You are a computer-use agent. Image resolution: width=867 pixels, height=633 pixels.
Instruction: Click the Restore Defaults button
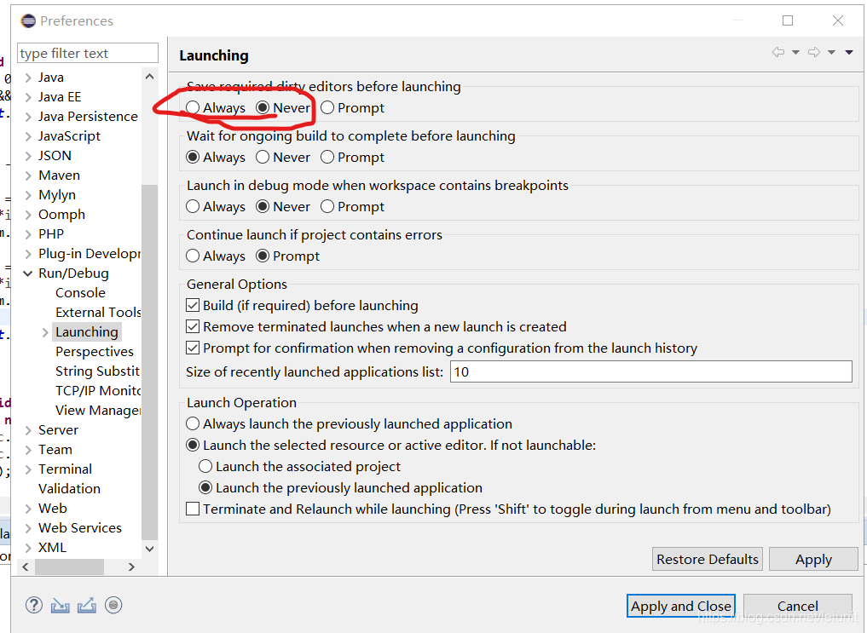[708, 559]
